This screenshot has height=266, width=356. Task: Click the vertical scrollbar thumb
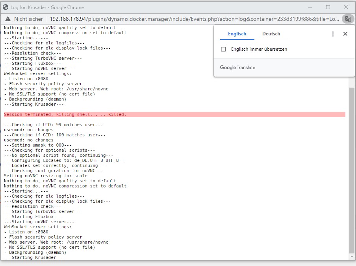(352, 170)
